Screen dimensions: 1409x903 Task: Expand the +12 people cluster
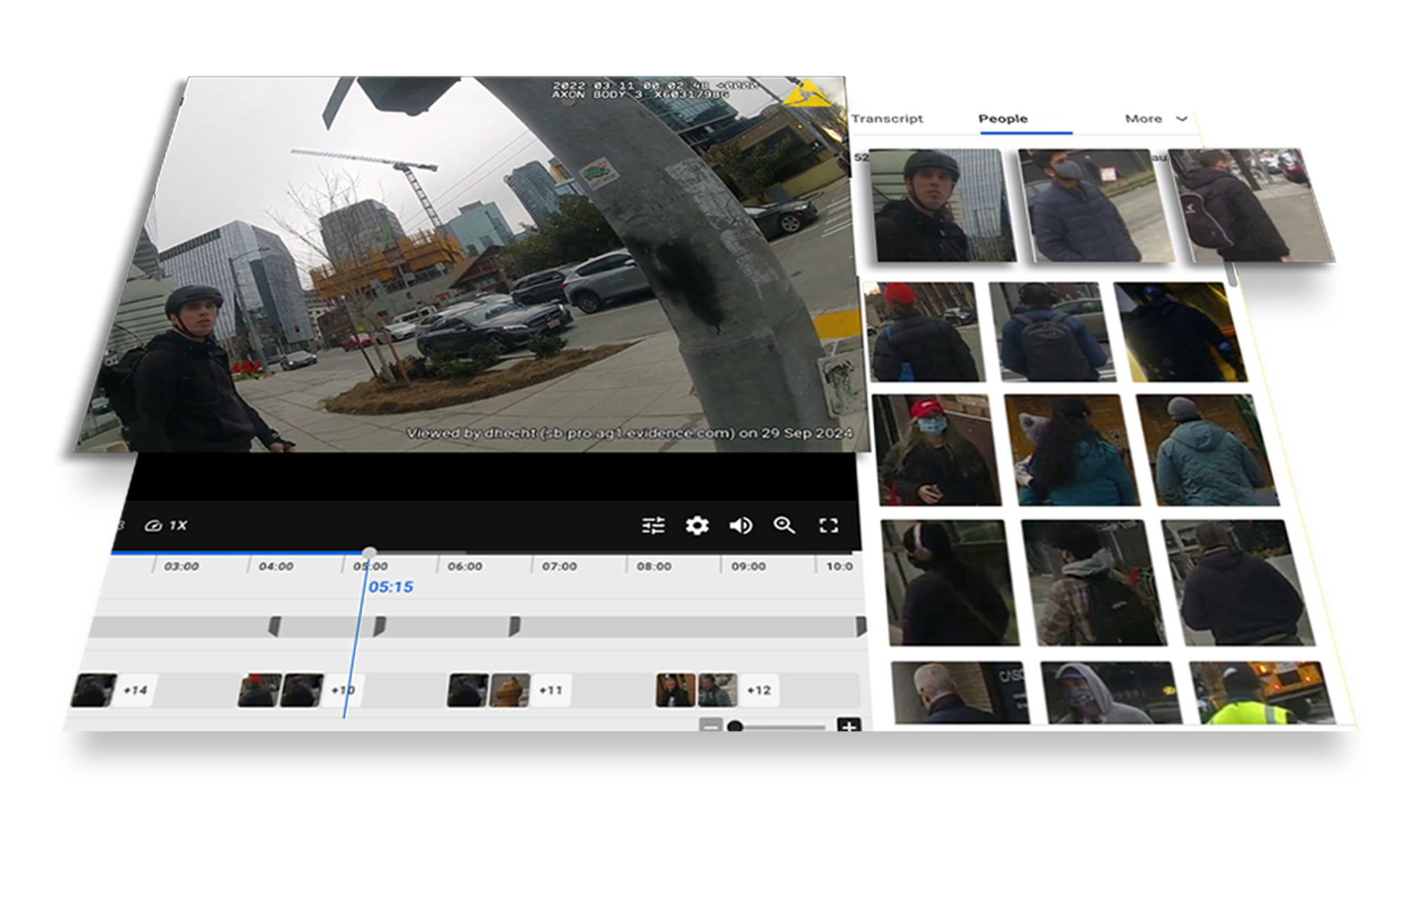coord(758,690)
